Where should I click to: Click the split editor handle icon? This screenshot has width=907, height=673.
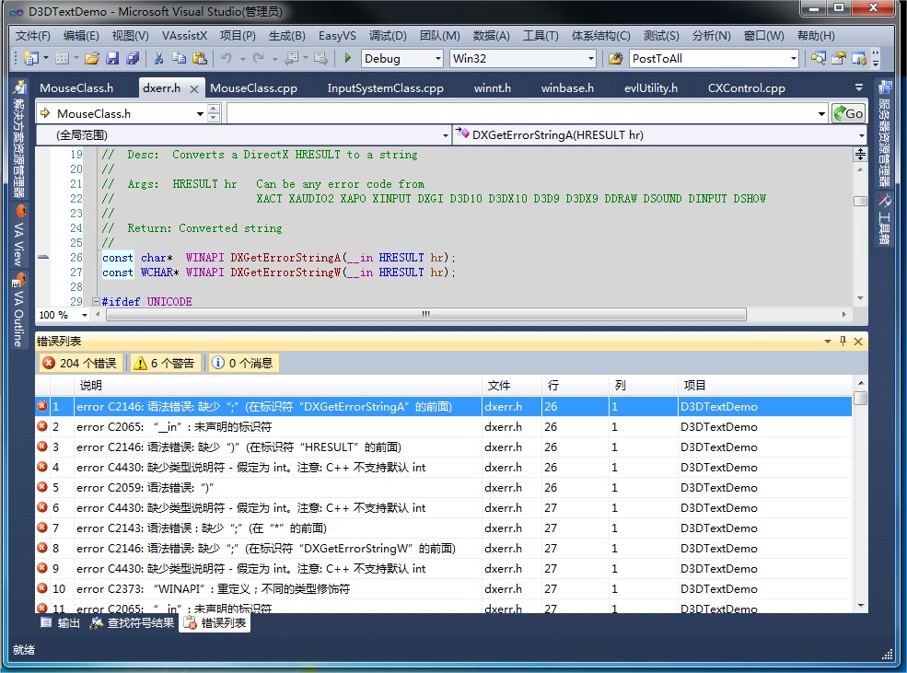pyautogui.click(x=860, y=154)
